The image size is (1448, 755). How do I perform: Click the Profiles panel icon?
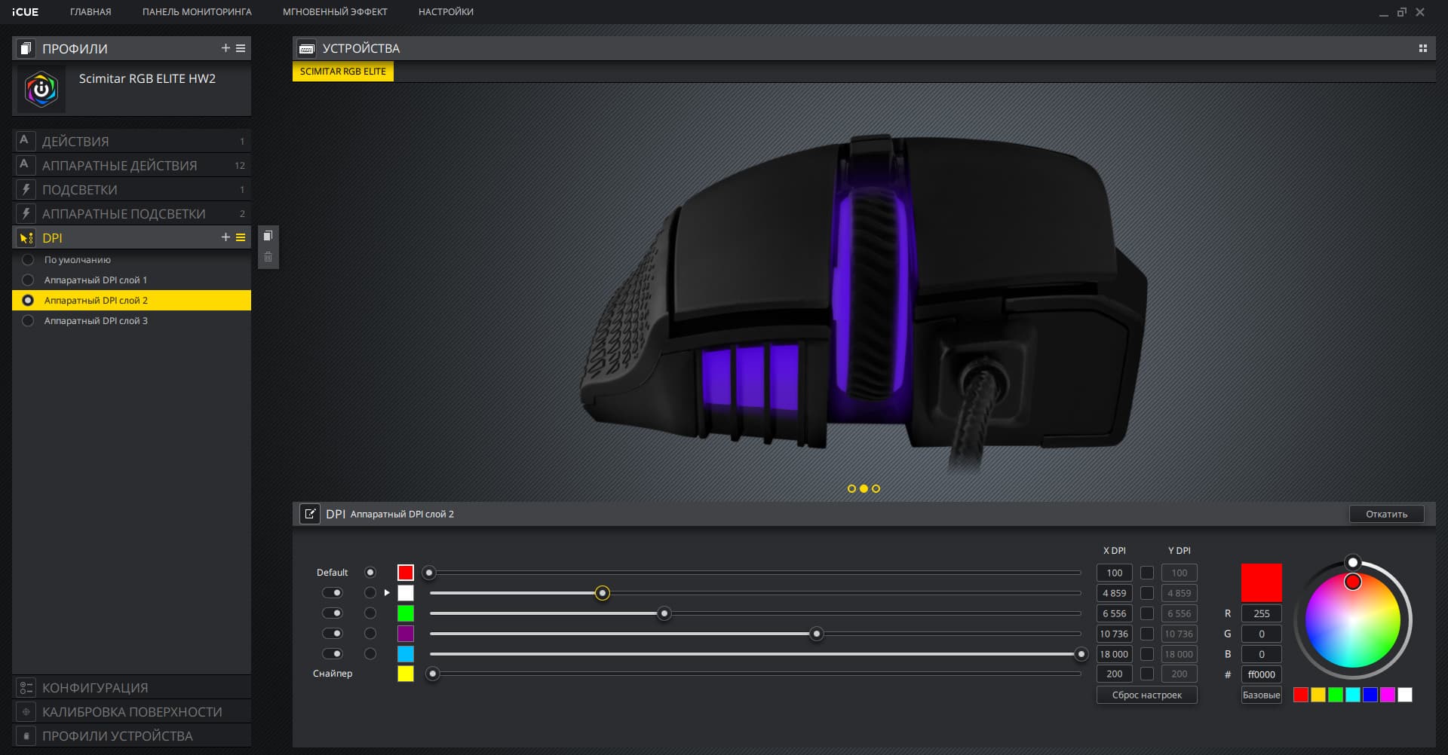26,48
